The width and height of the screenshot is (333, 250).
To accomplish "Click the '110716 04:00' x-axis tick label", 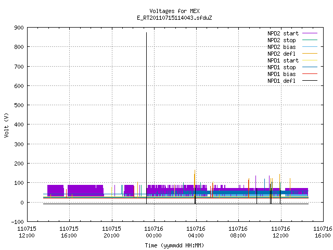I will 196,232.
